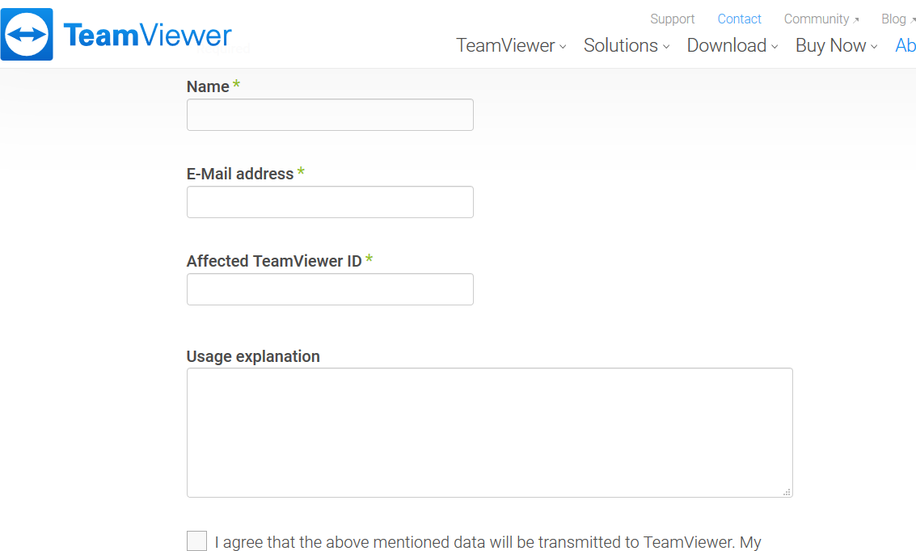Expand the Buy Now navigation menu

click(x=837, y=45)
